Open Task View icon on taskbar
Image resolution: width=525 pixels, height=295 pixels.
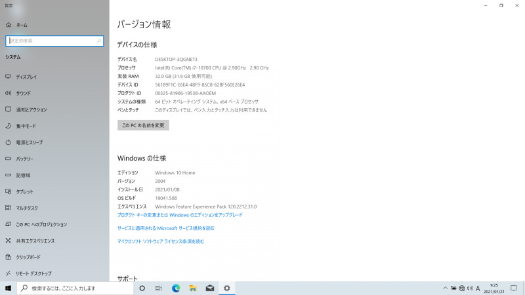(159, 288)
